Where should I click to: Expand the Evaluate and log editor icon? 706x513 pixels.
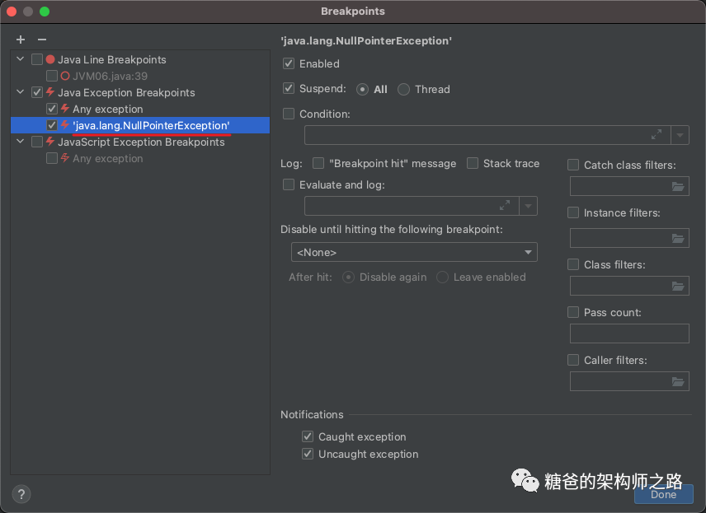505,206
